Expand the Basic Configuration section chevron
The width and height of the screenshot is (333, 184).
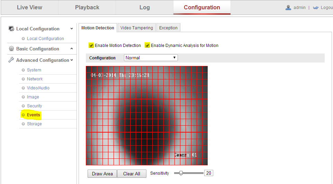(x=72, y=49)
